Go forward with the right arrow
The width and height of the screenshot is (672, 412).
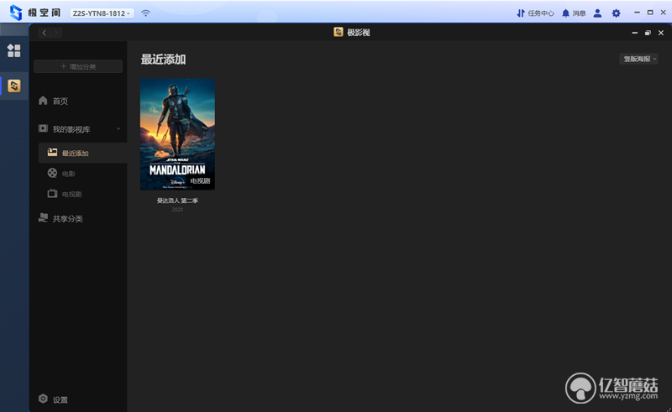click(x=56, y=33)
